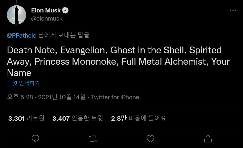Like the tweet with the heart icon

coord(150,139)
